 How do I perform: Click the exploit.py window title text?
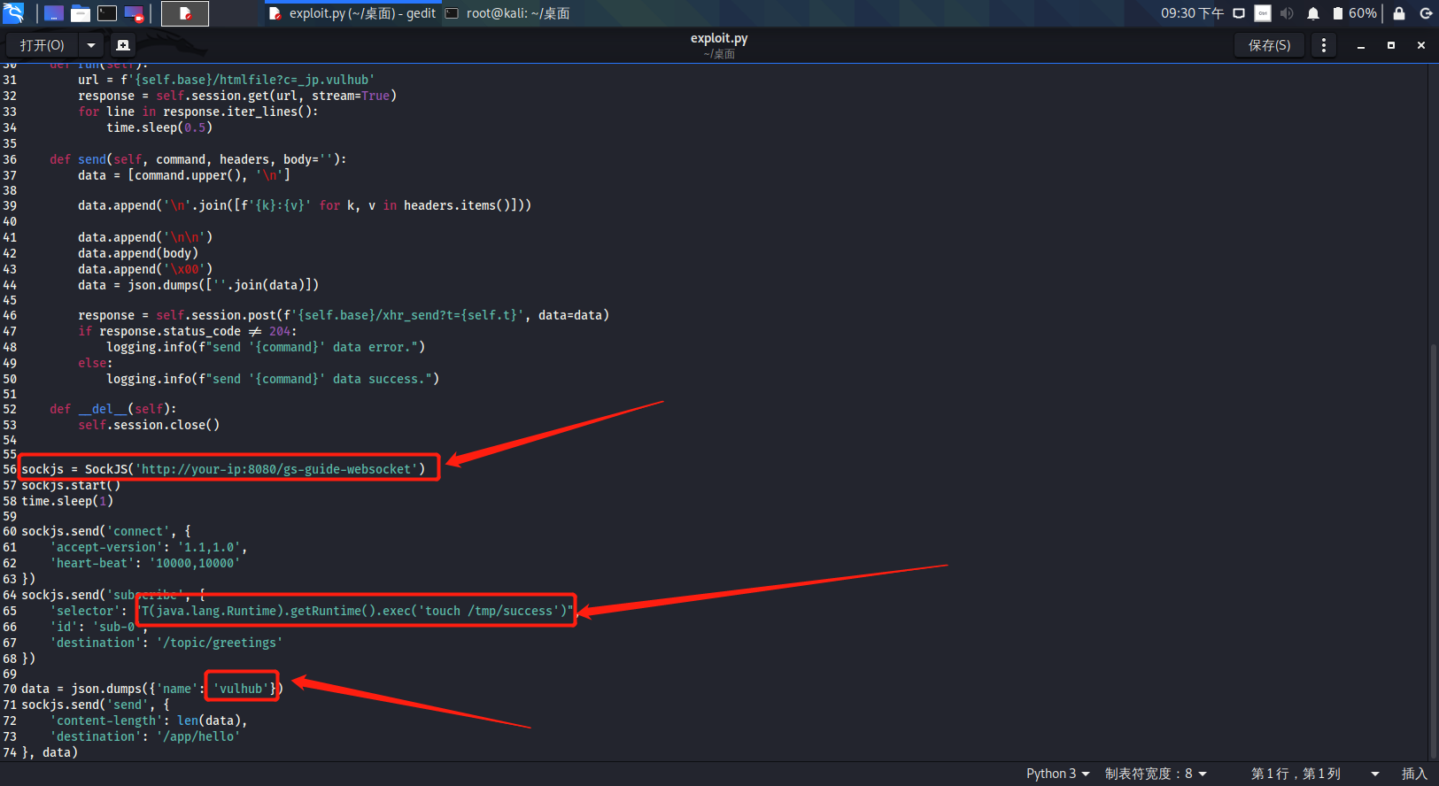719,38
